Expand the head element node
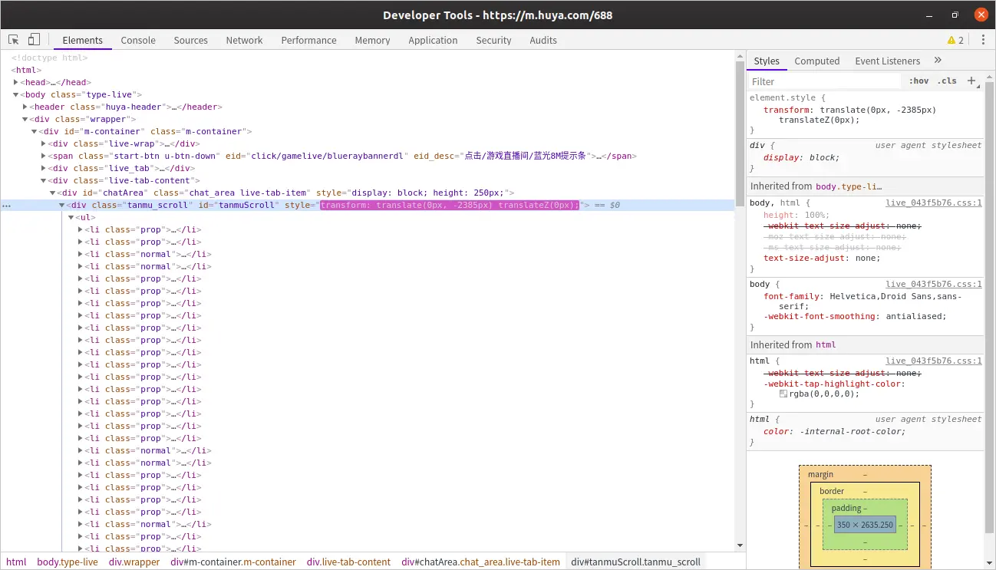The width and height of the screenshot is (996, 570). tap(16, 82)
